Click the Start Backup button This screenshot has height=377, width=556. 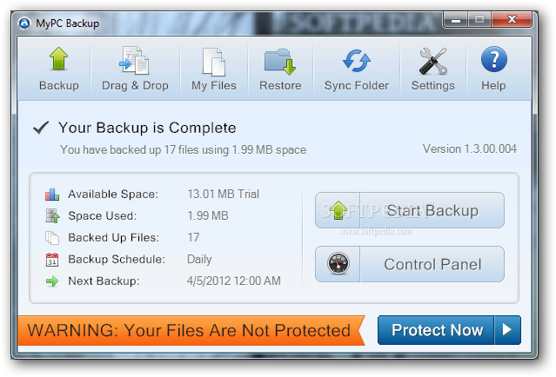[x=409, y=210]
